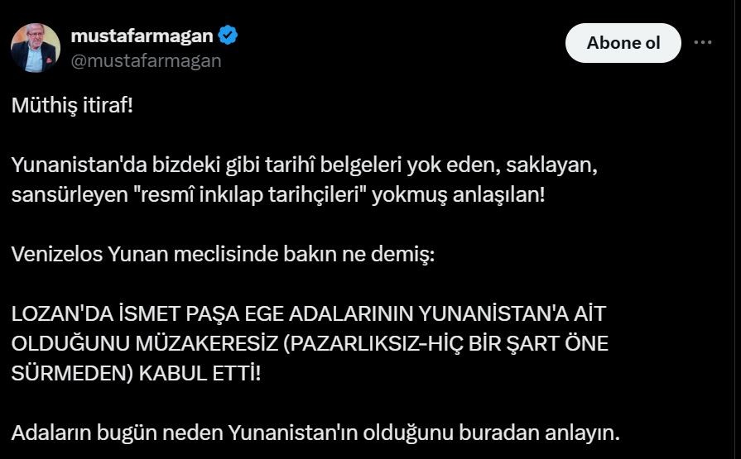Viewport: 741px width, 459px height.
Task: Click the final line beginning "Adaların bugün"
Action: click(315, 433)
